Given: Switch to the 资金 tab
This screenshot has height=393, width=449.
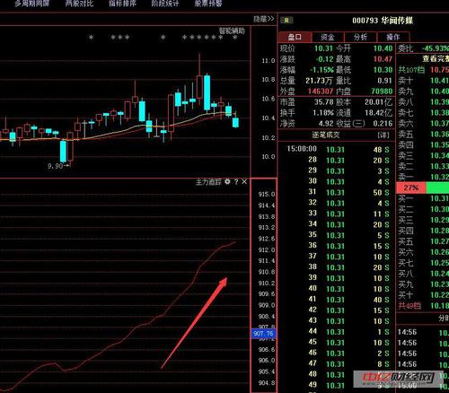Looking at the screenshot, I should (328, 37).
